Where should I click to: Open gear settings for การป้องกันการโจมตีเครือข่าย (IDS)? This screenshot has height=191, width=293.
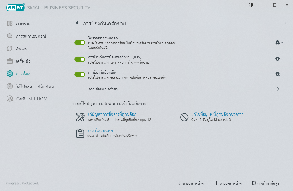click(x=278, y=59)
